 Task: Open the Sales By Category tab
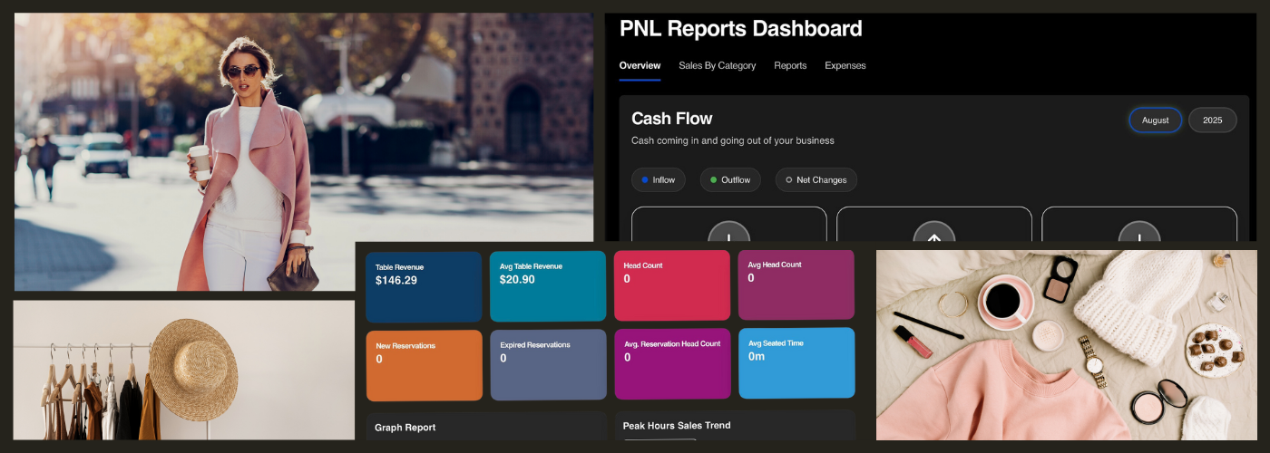point(717,65)
